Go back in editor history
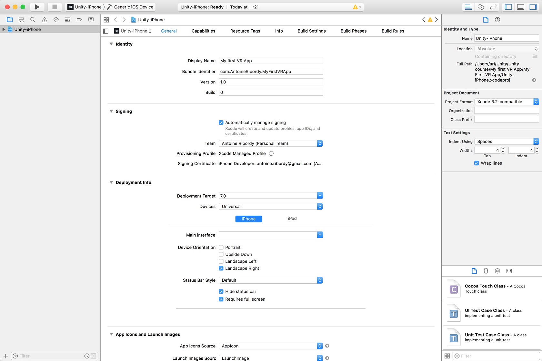The width and height of the screenshot is (542, 361). tap(115, 20)
